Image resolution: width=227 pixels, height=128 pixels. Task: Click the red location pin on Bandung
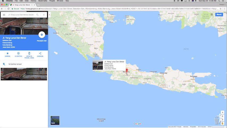coord(127,71)
